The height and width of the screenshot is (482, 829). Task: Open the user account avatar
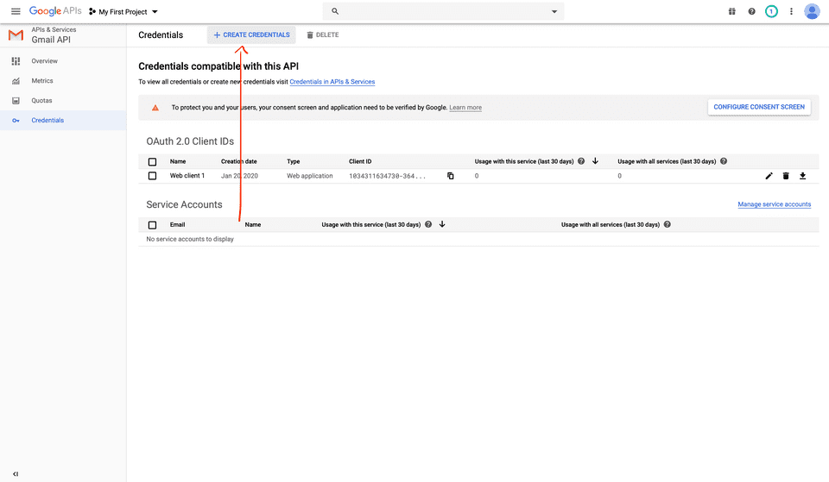click(x=812, y=11)
